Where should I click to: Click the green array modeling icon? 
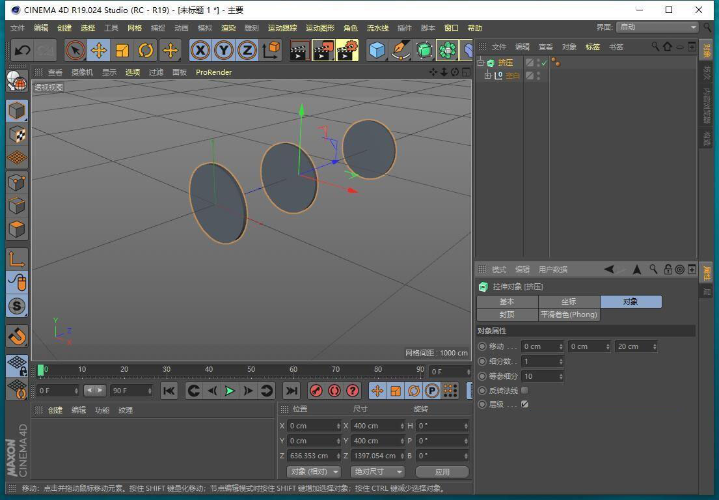coord(448,50)
